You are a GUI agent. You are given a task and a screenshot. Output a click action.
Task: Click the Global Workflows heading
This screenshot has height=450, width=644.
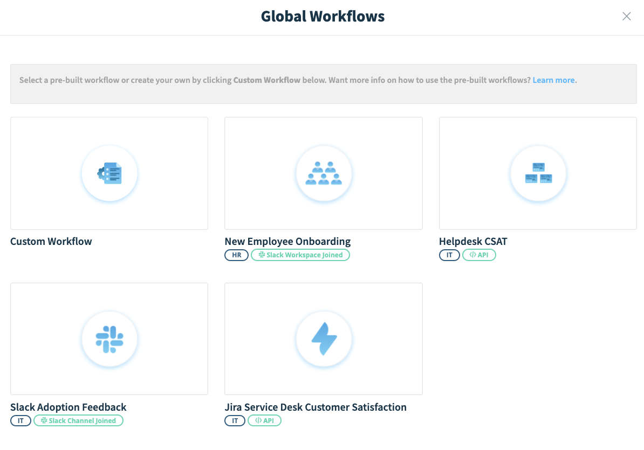[323, 16]
